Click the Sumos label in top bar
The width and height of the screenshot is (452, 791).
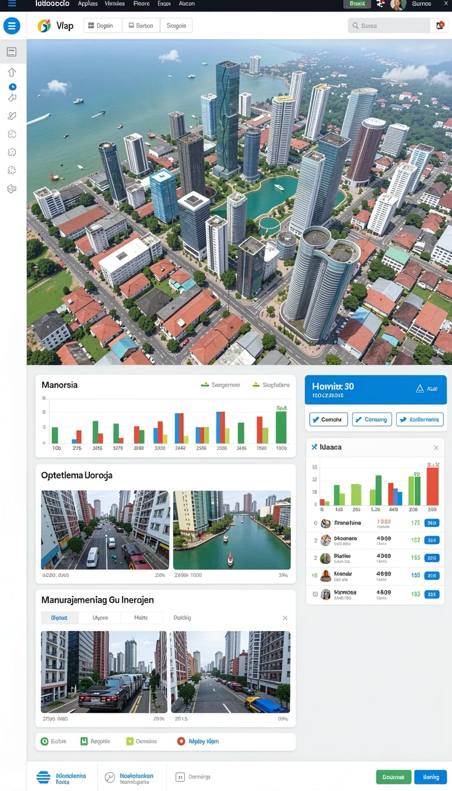coord(421,4)
